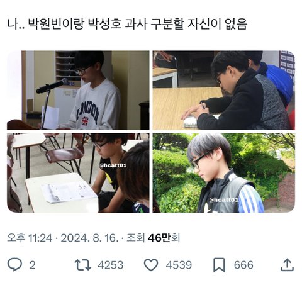Image resolution: width=302 pixels, height=285 pixels.
Task: Like the tweet with the heart icon
Action: pyautogui.click(x=151, y=265)
